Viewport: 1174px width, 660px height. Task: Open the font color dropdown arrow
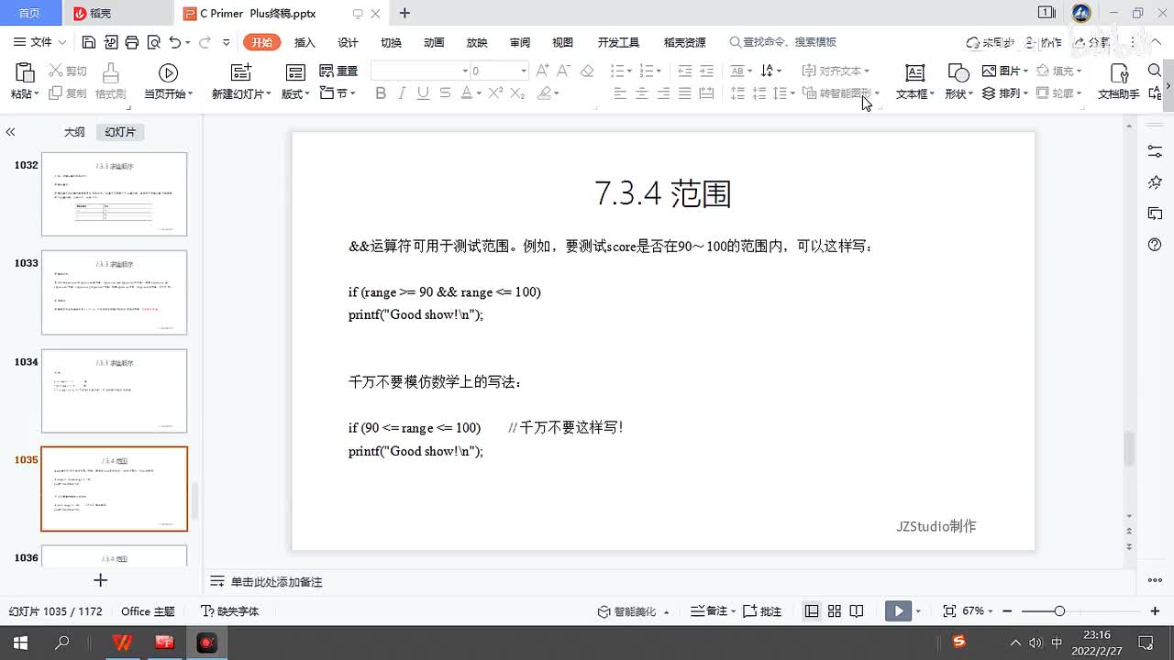(479, 93)
